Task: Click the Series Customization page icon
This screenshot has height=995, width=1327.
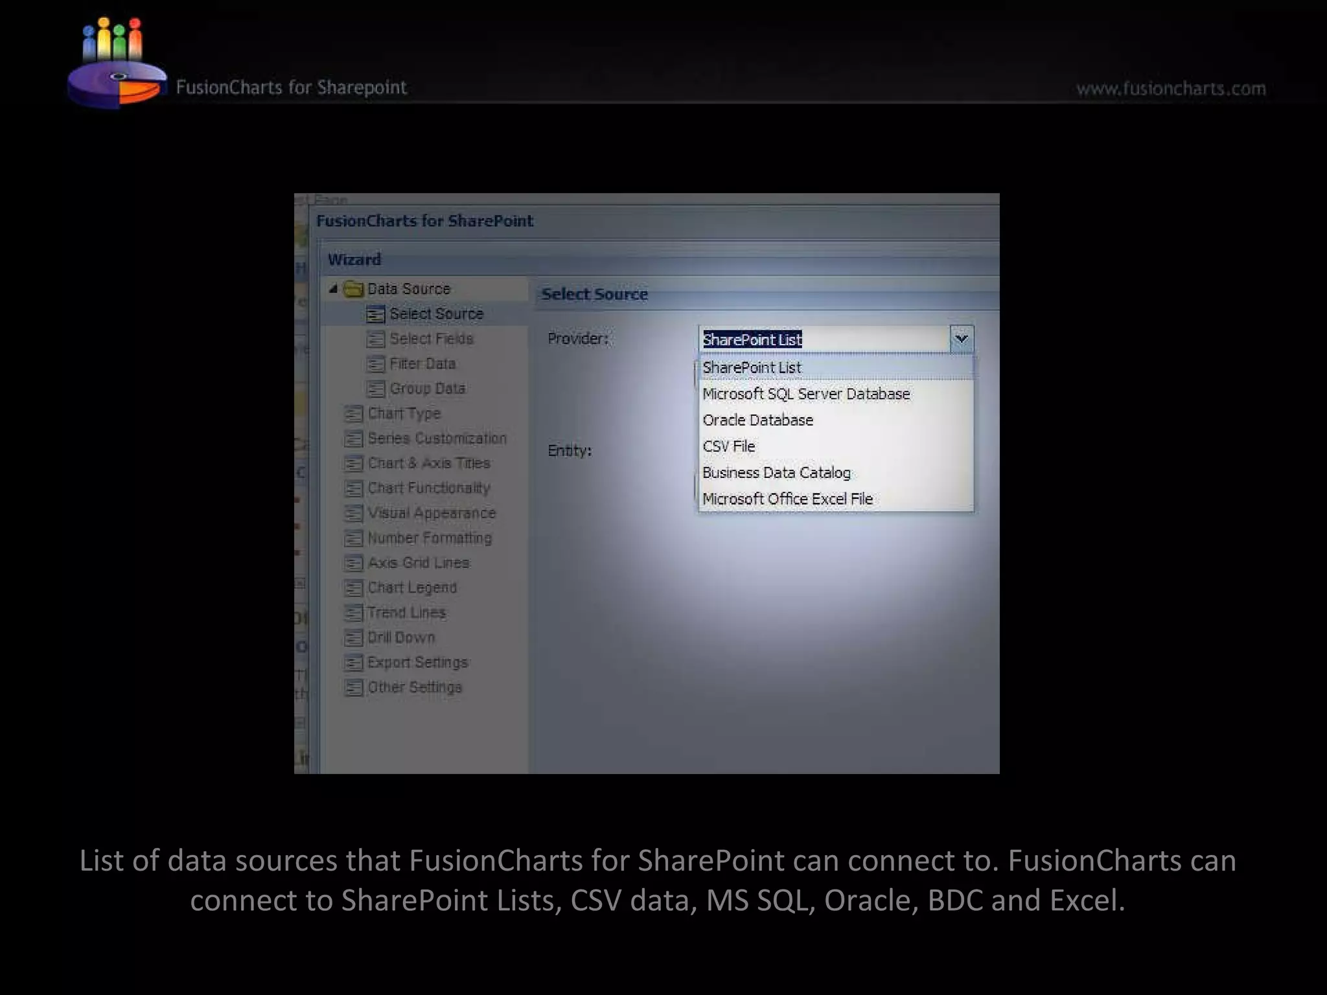Action: pyautogui.click(x=353, y=439)
